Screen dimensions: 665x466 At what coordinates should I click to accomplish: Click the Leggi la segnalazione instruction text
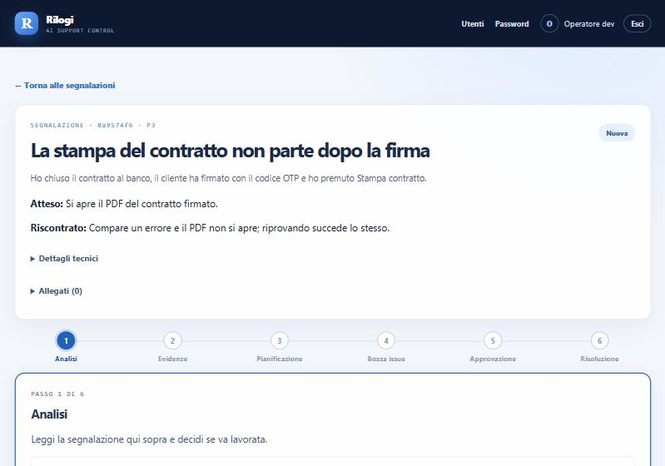point(149,439)
